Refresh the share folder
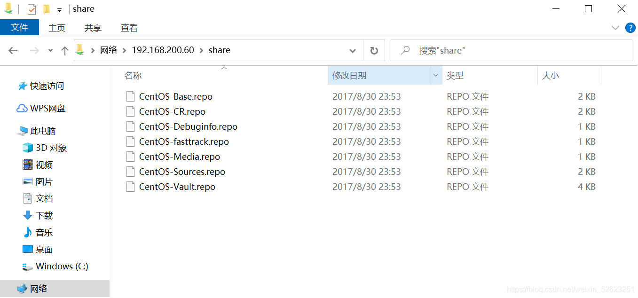Viewport: 638px width, 298px height. pos(374,50)
